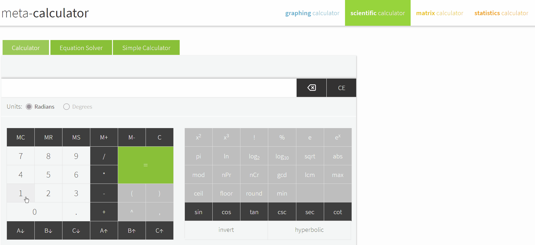Click the number 6 key

click(76, 174)
